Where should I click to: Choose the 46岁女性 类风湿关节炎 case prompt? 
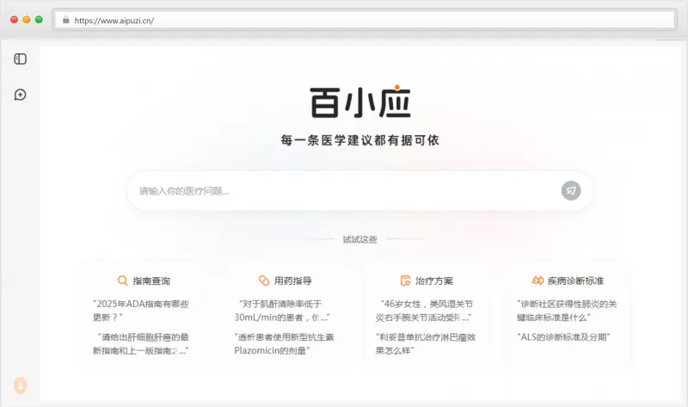tap(426, 310)
